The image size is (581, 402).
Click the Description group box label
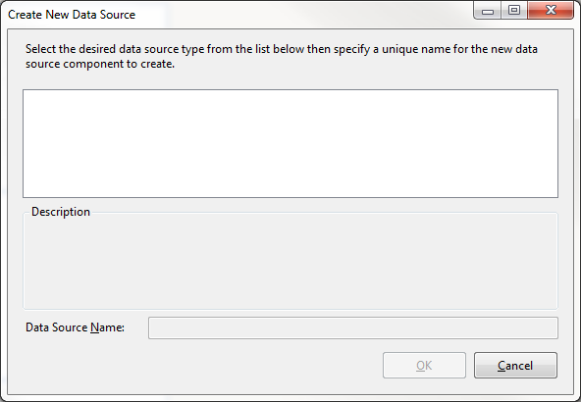coord(61,212)
